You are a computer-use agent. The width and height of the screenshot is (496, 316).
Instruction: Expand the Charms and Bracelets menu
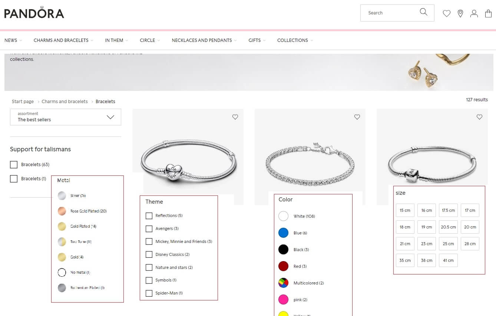coord(63,40)
